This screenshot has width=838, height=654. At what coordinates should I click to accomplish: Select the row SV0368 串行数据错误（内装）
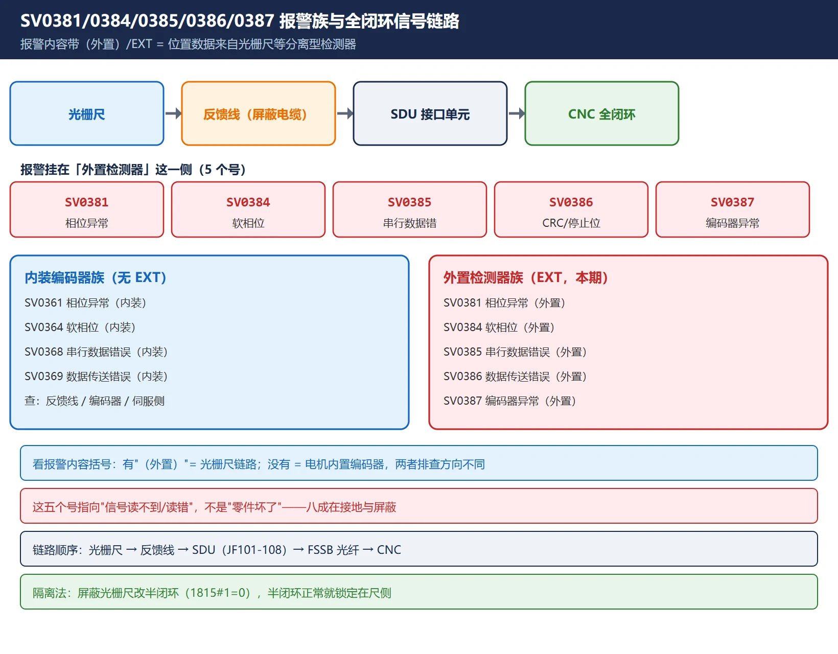click(96, 352)
